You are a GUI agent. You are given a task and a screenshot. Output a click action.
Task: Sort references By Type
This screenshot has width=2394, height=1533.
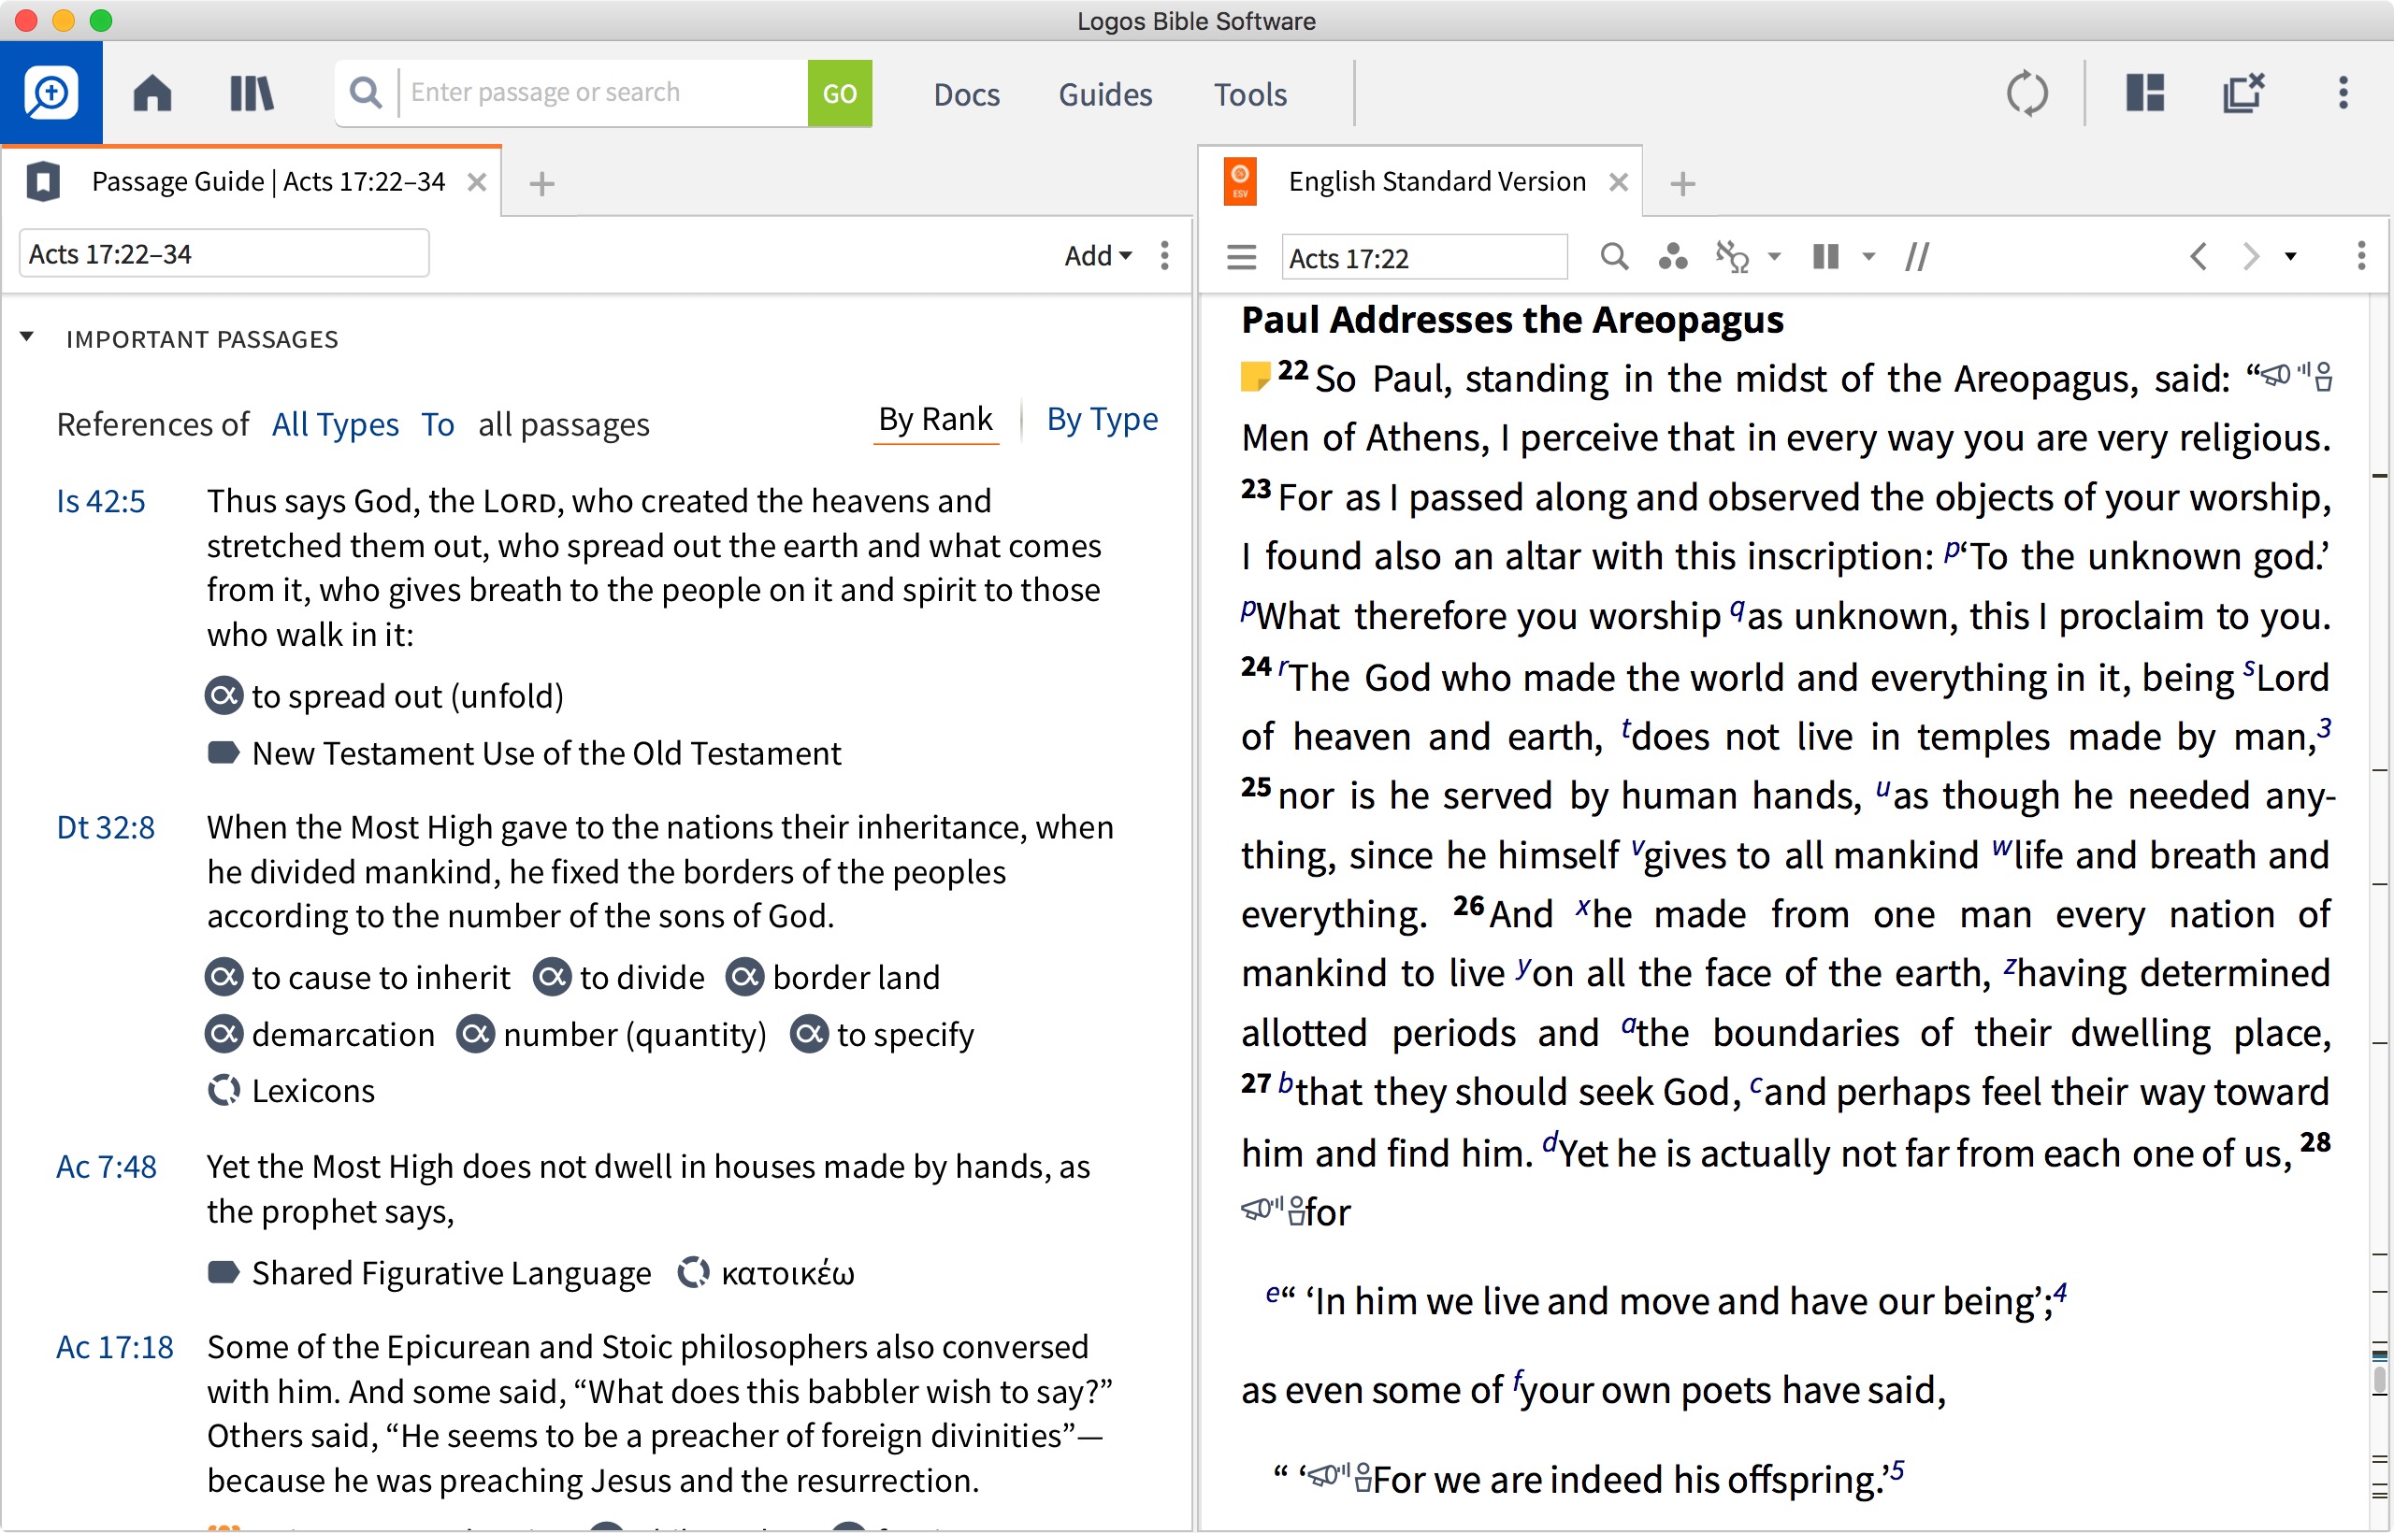1102,420
